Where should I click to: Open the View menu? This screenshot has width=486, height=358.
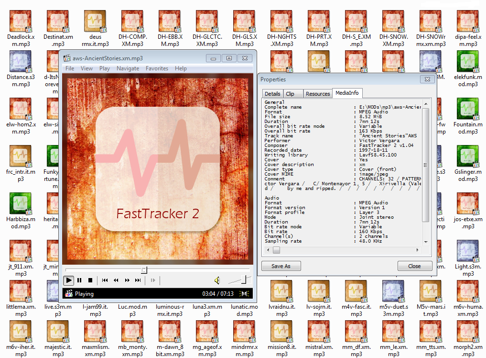coord(87,68)
